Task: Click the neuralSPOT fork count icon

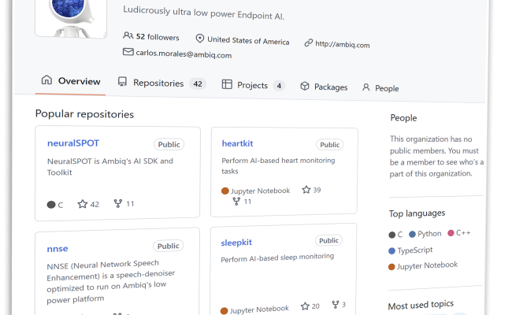Action: [118, 204]
